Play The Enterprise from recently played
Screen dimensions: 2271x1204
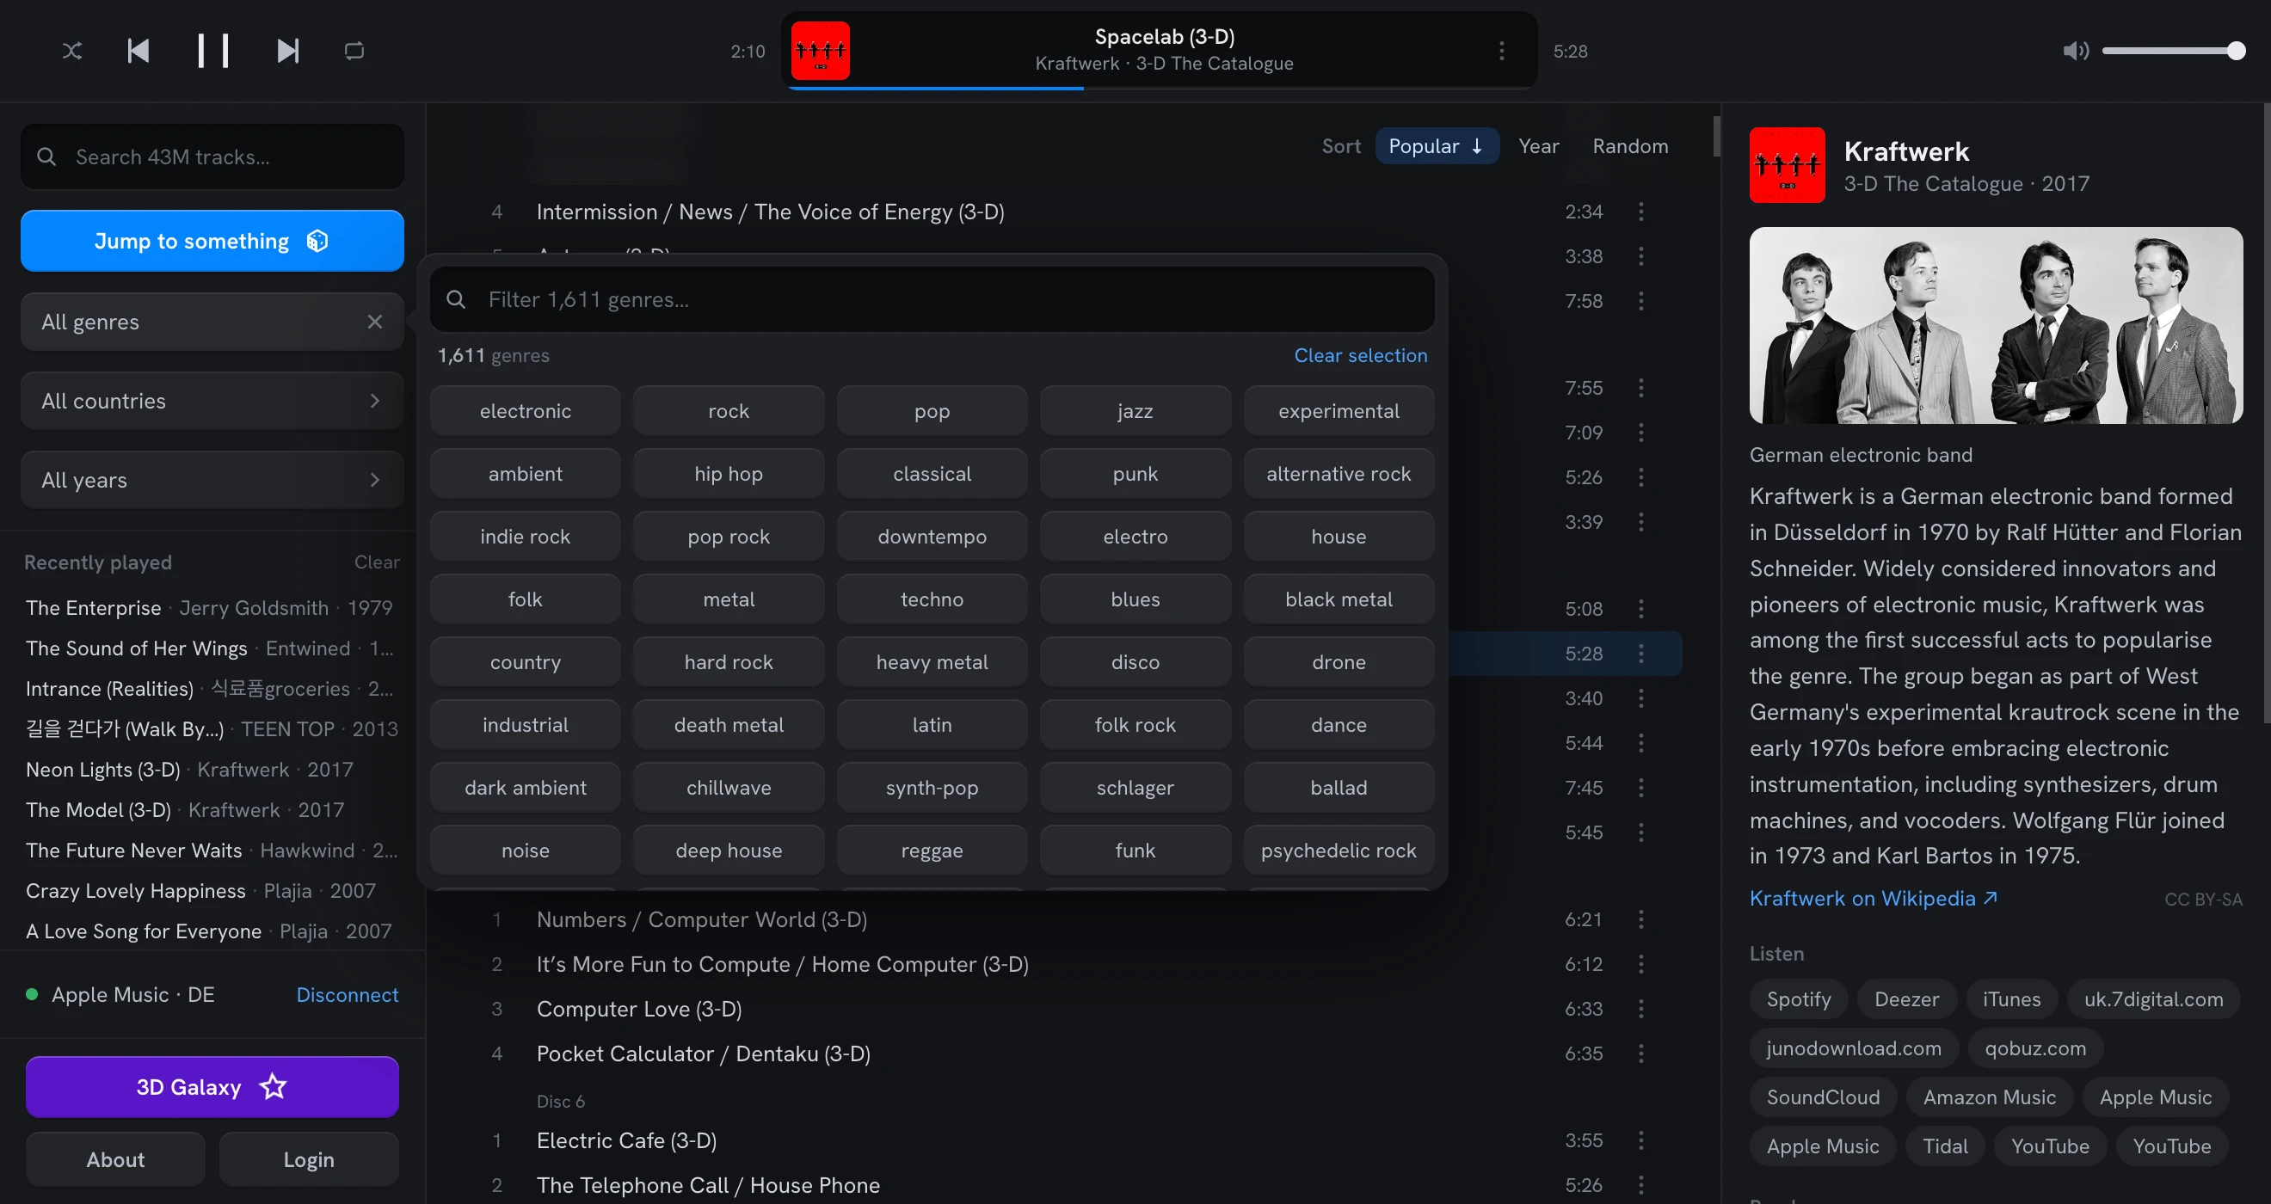(x=212, y=607)
